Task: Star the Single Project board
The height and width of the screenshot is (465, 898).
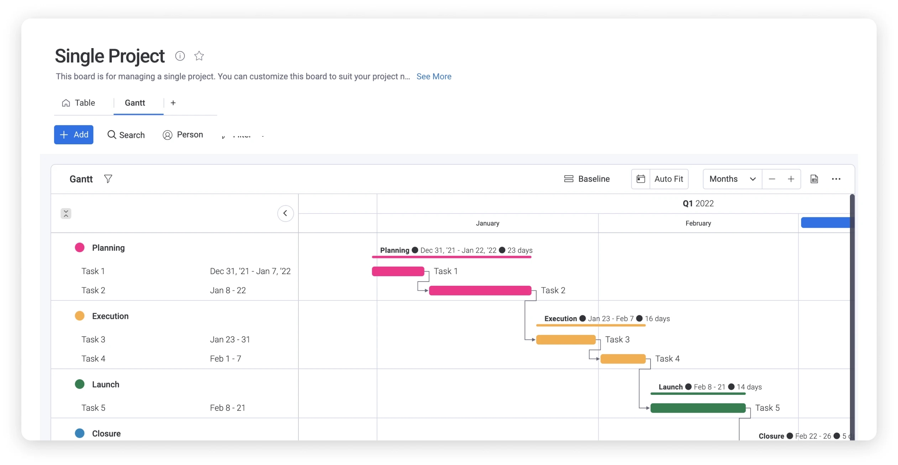Action: click(199, 56)
